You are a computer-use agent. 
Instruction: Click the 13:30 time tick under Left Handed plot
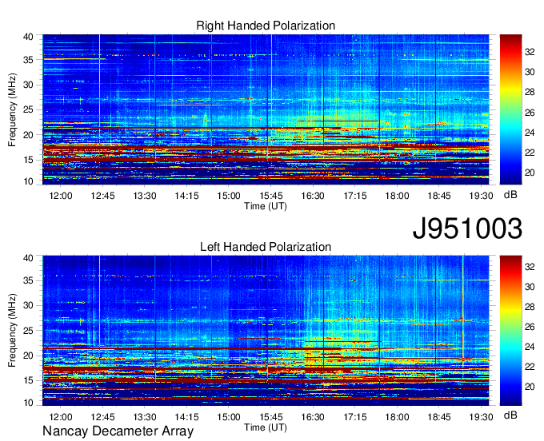pos(145,416)
